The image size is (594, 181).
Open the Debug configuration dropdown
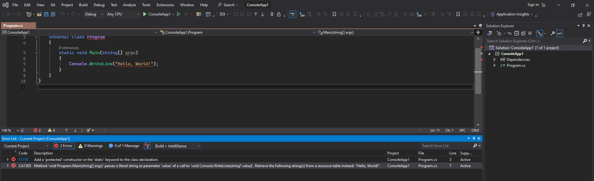(94, 14)
